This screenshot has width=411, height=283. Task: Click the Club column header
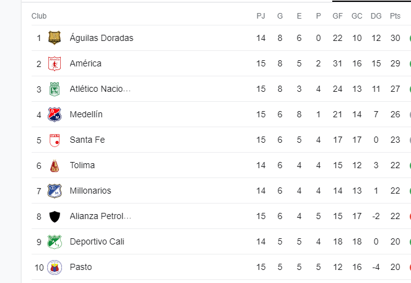point(39,16)
